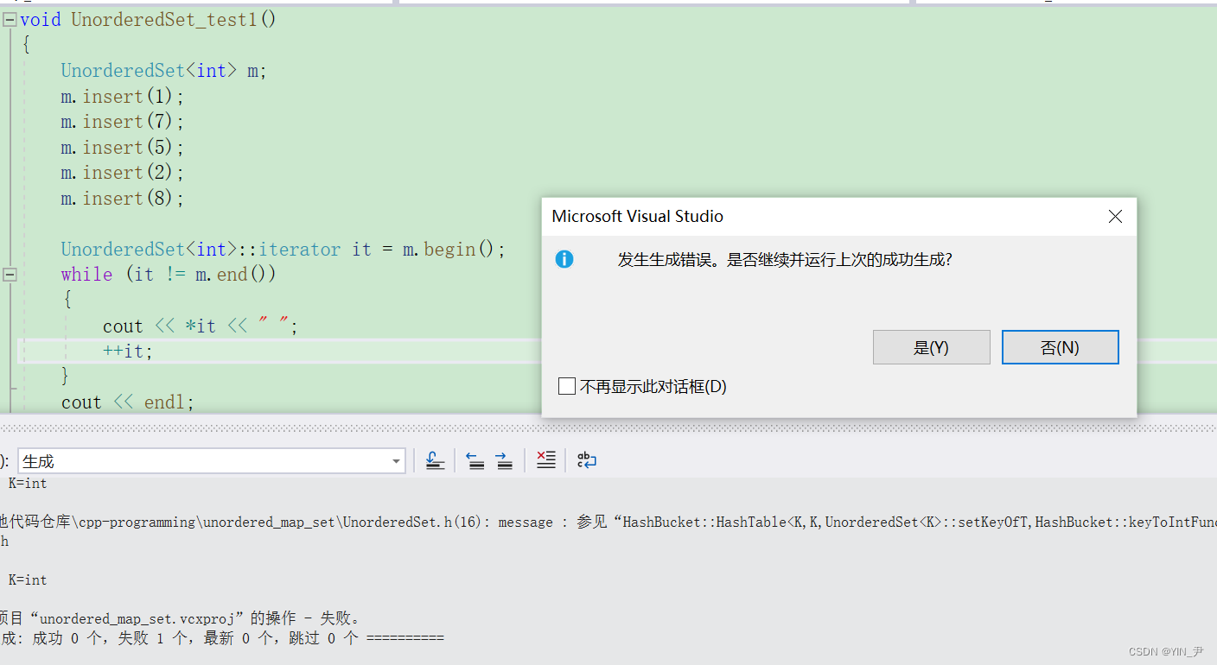Click the unordered_map_set.vcxproj 失败 output line

(x=180, y=618)
